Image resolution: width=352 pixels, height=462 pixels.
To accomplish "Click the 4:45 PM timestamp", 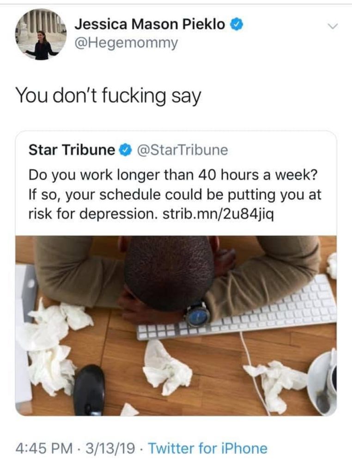I will click(44, 448).
